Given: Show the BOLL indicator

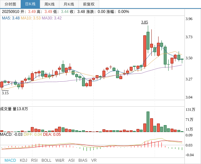Looking at the screenshot, I should (46, 160).
